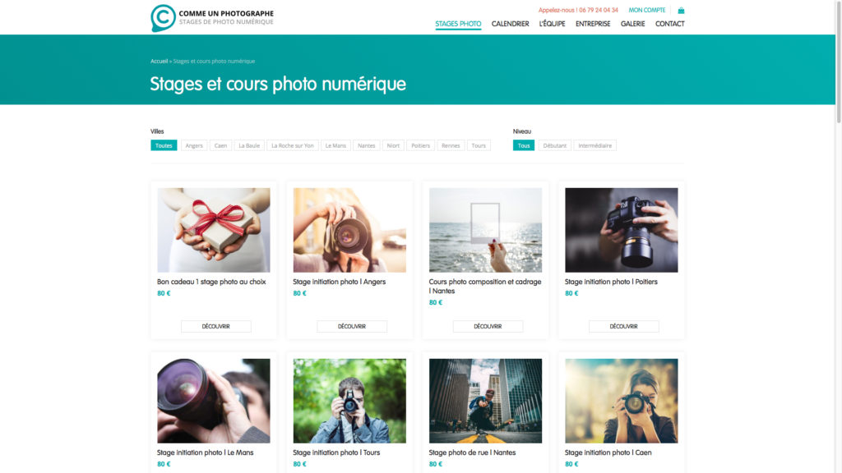Viewport: 842px width, 473px height.
Task: Open the Calendrier menu item
Action: (x=510, y=24)
